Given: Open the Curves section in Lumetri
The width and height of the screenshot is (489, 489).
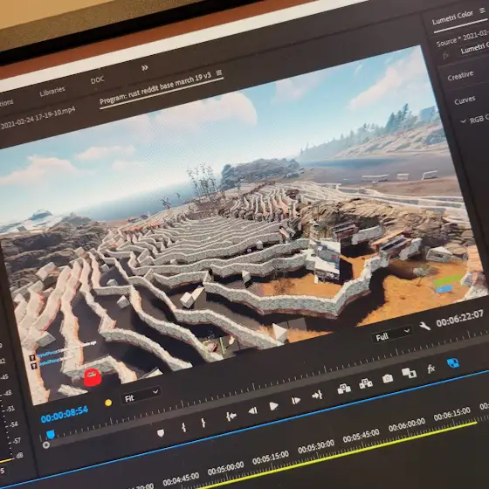Looking at the screenshot, I should [x=465, y=100].
